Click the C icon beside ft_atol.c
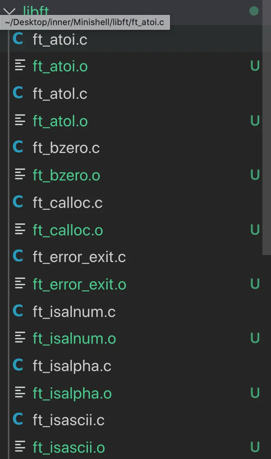Viewport: 271px width, 459px height. point(18,93)
